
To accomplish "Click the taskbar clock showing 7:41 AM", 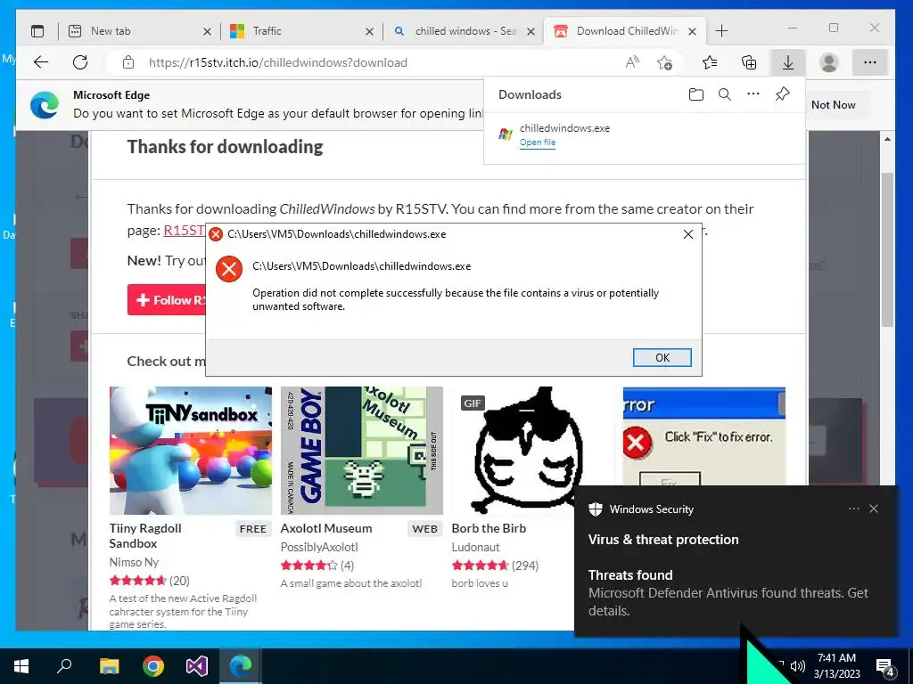I will [x=836, y=666].
